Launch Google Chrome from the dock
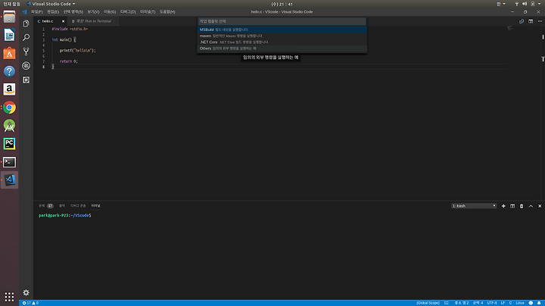 coord(9,108)
